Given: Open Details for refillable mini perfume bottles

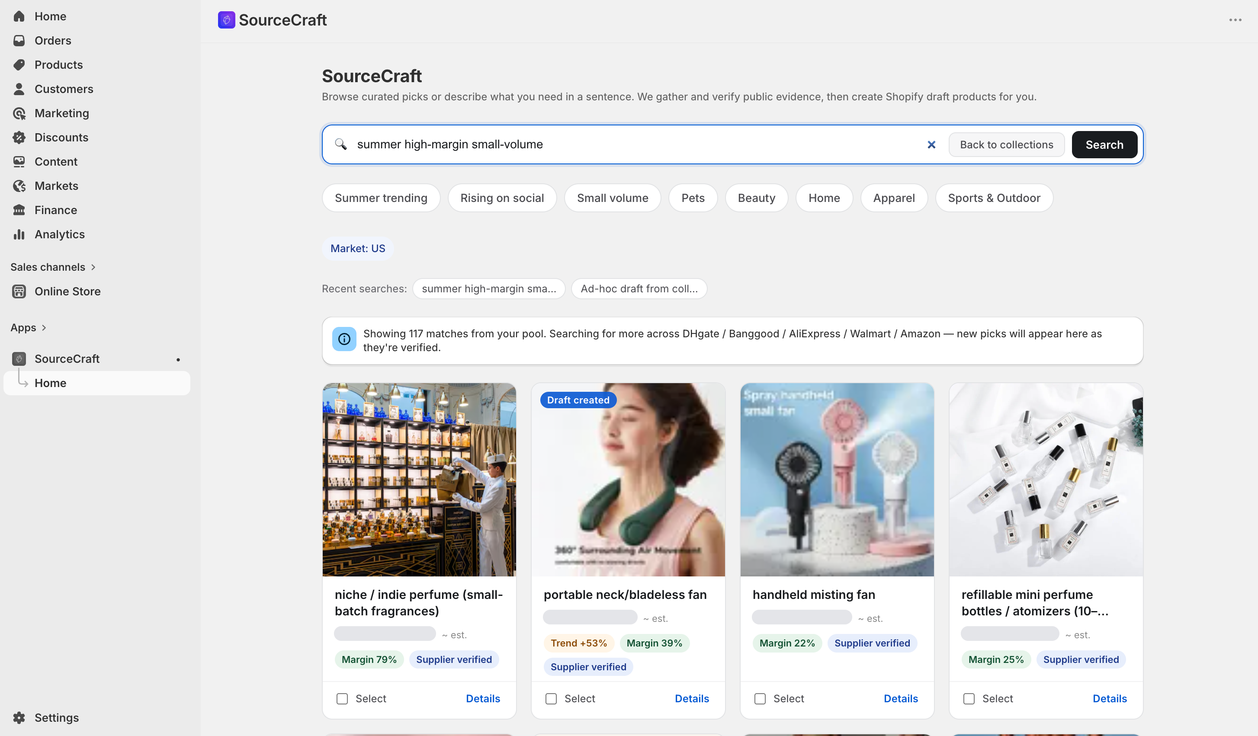Looking at the screenshot, I should 1109,698.
